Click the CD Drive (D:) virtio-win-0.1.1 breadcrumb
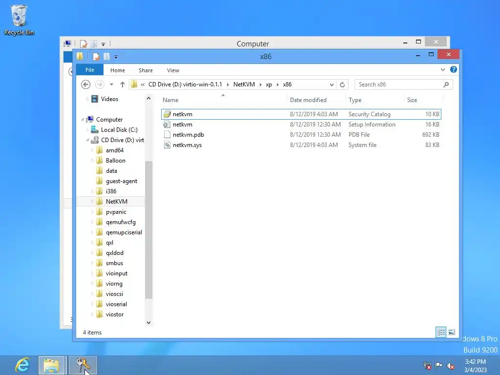The image size is (500, 375). [185, 84]
